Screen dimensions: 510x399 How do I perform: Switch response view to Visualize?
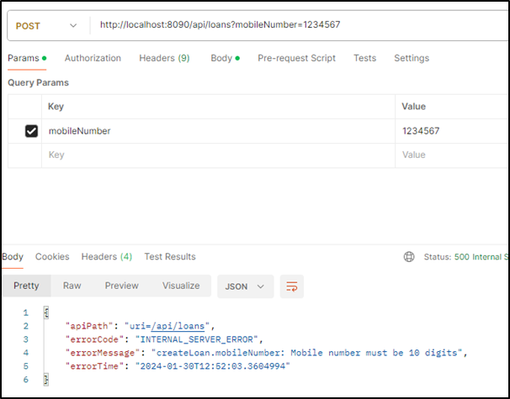(x=181, y=286)
